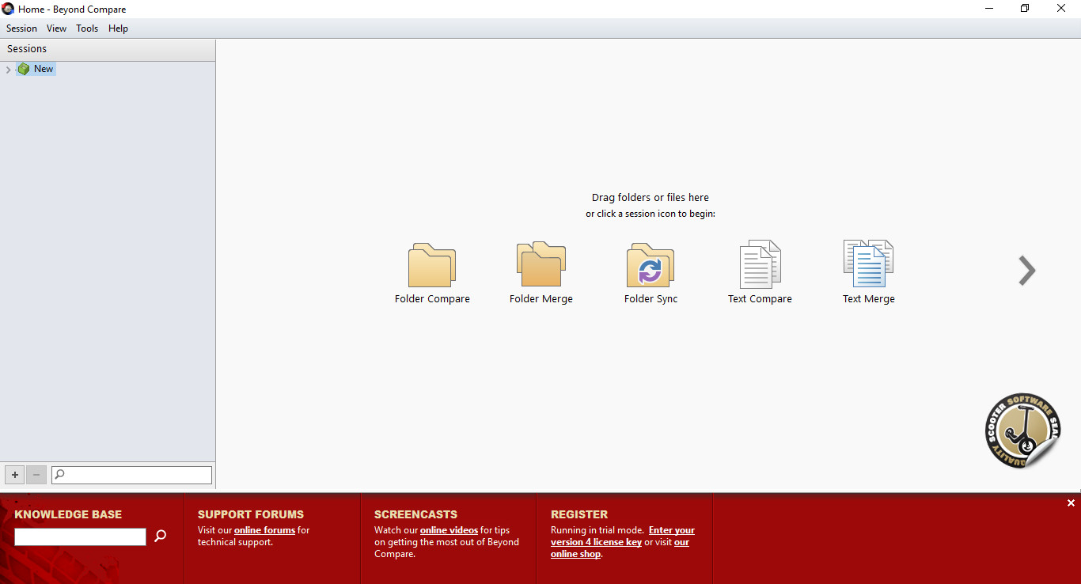The width and height of the screenshot is (1081, 584).
Task: Click the Folder Compare label text
Action: pos(432,299)
